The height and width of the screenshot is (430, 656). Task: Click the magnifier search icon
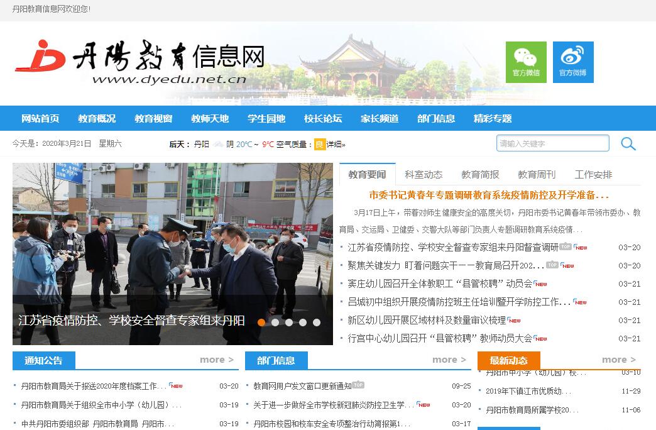point(628,143)
